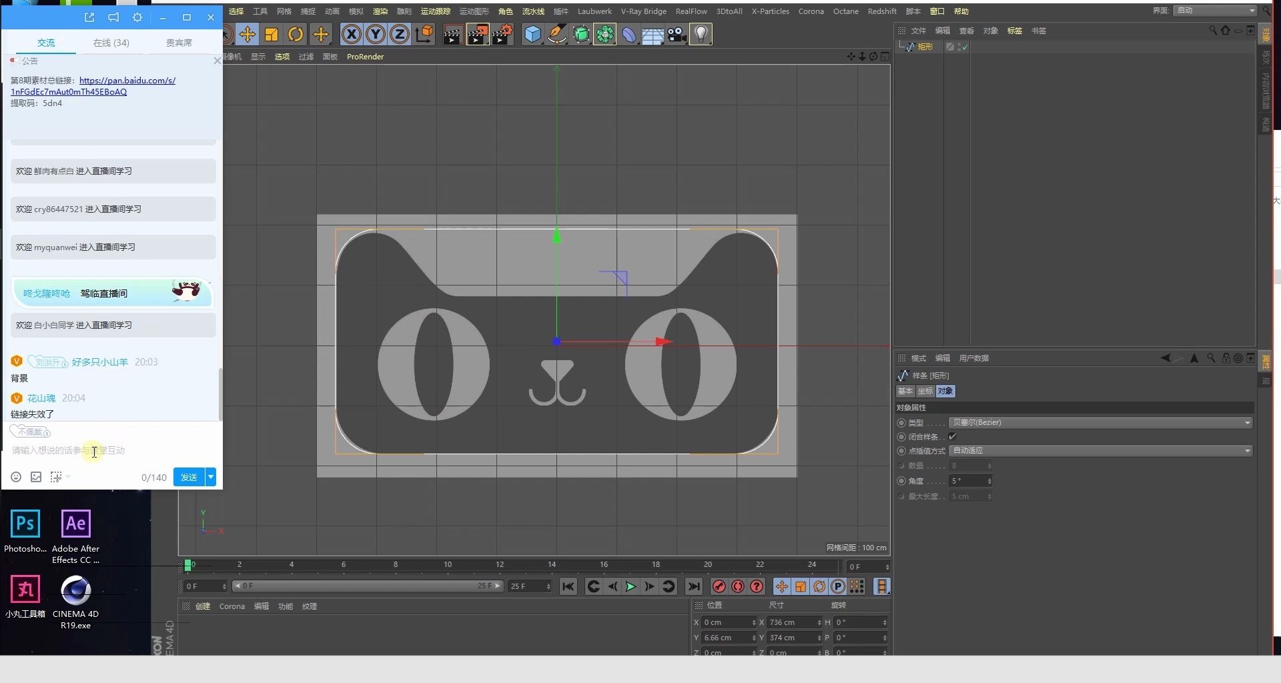Select the Rotate tool icon
The width and height of the screenshot is (1281, 683).
[x=296, y=34]
